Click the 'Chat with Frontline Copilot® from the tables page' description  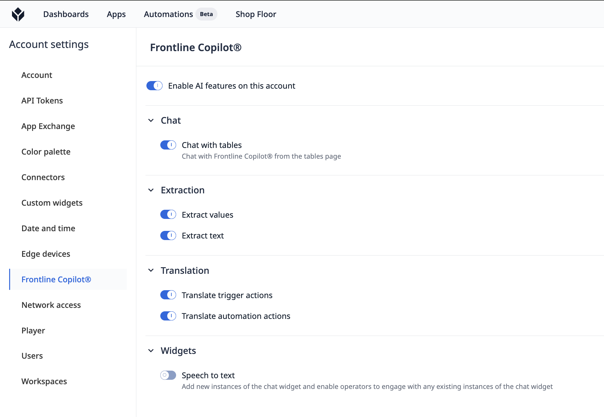pos(261,156)
